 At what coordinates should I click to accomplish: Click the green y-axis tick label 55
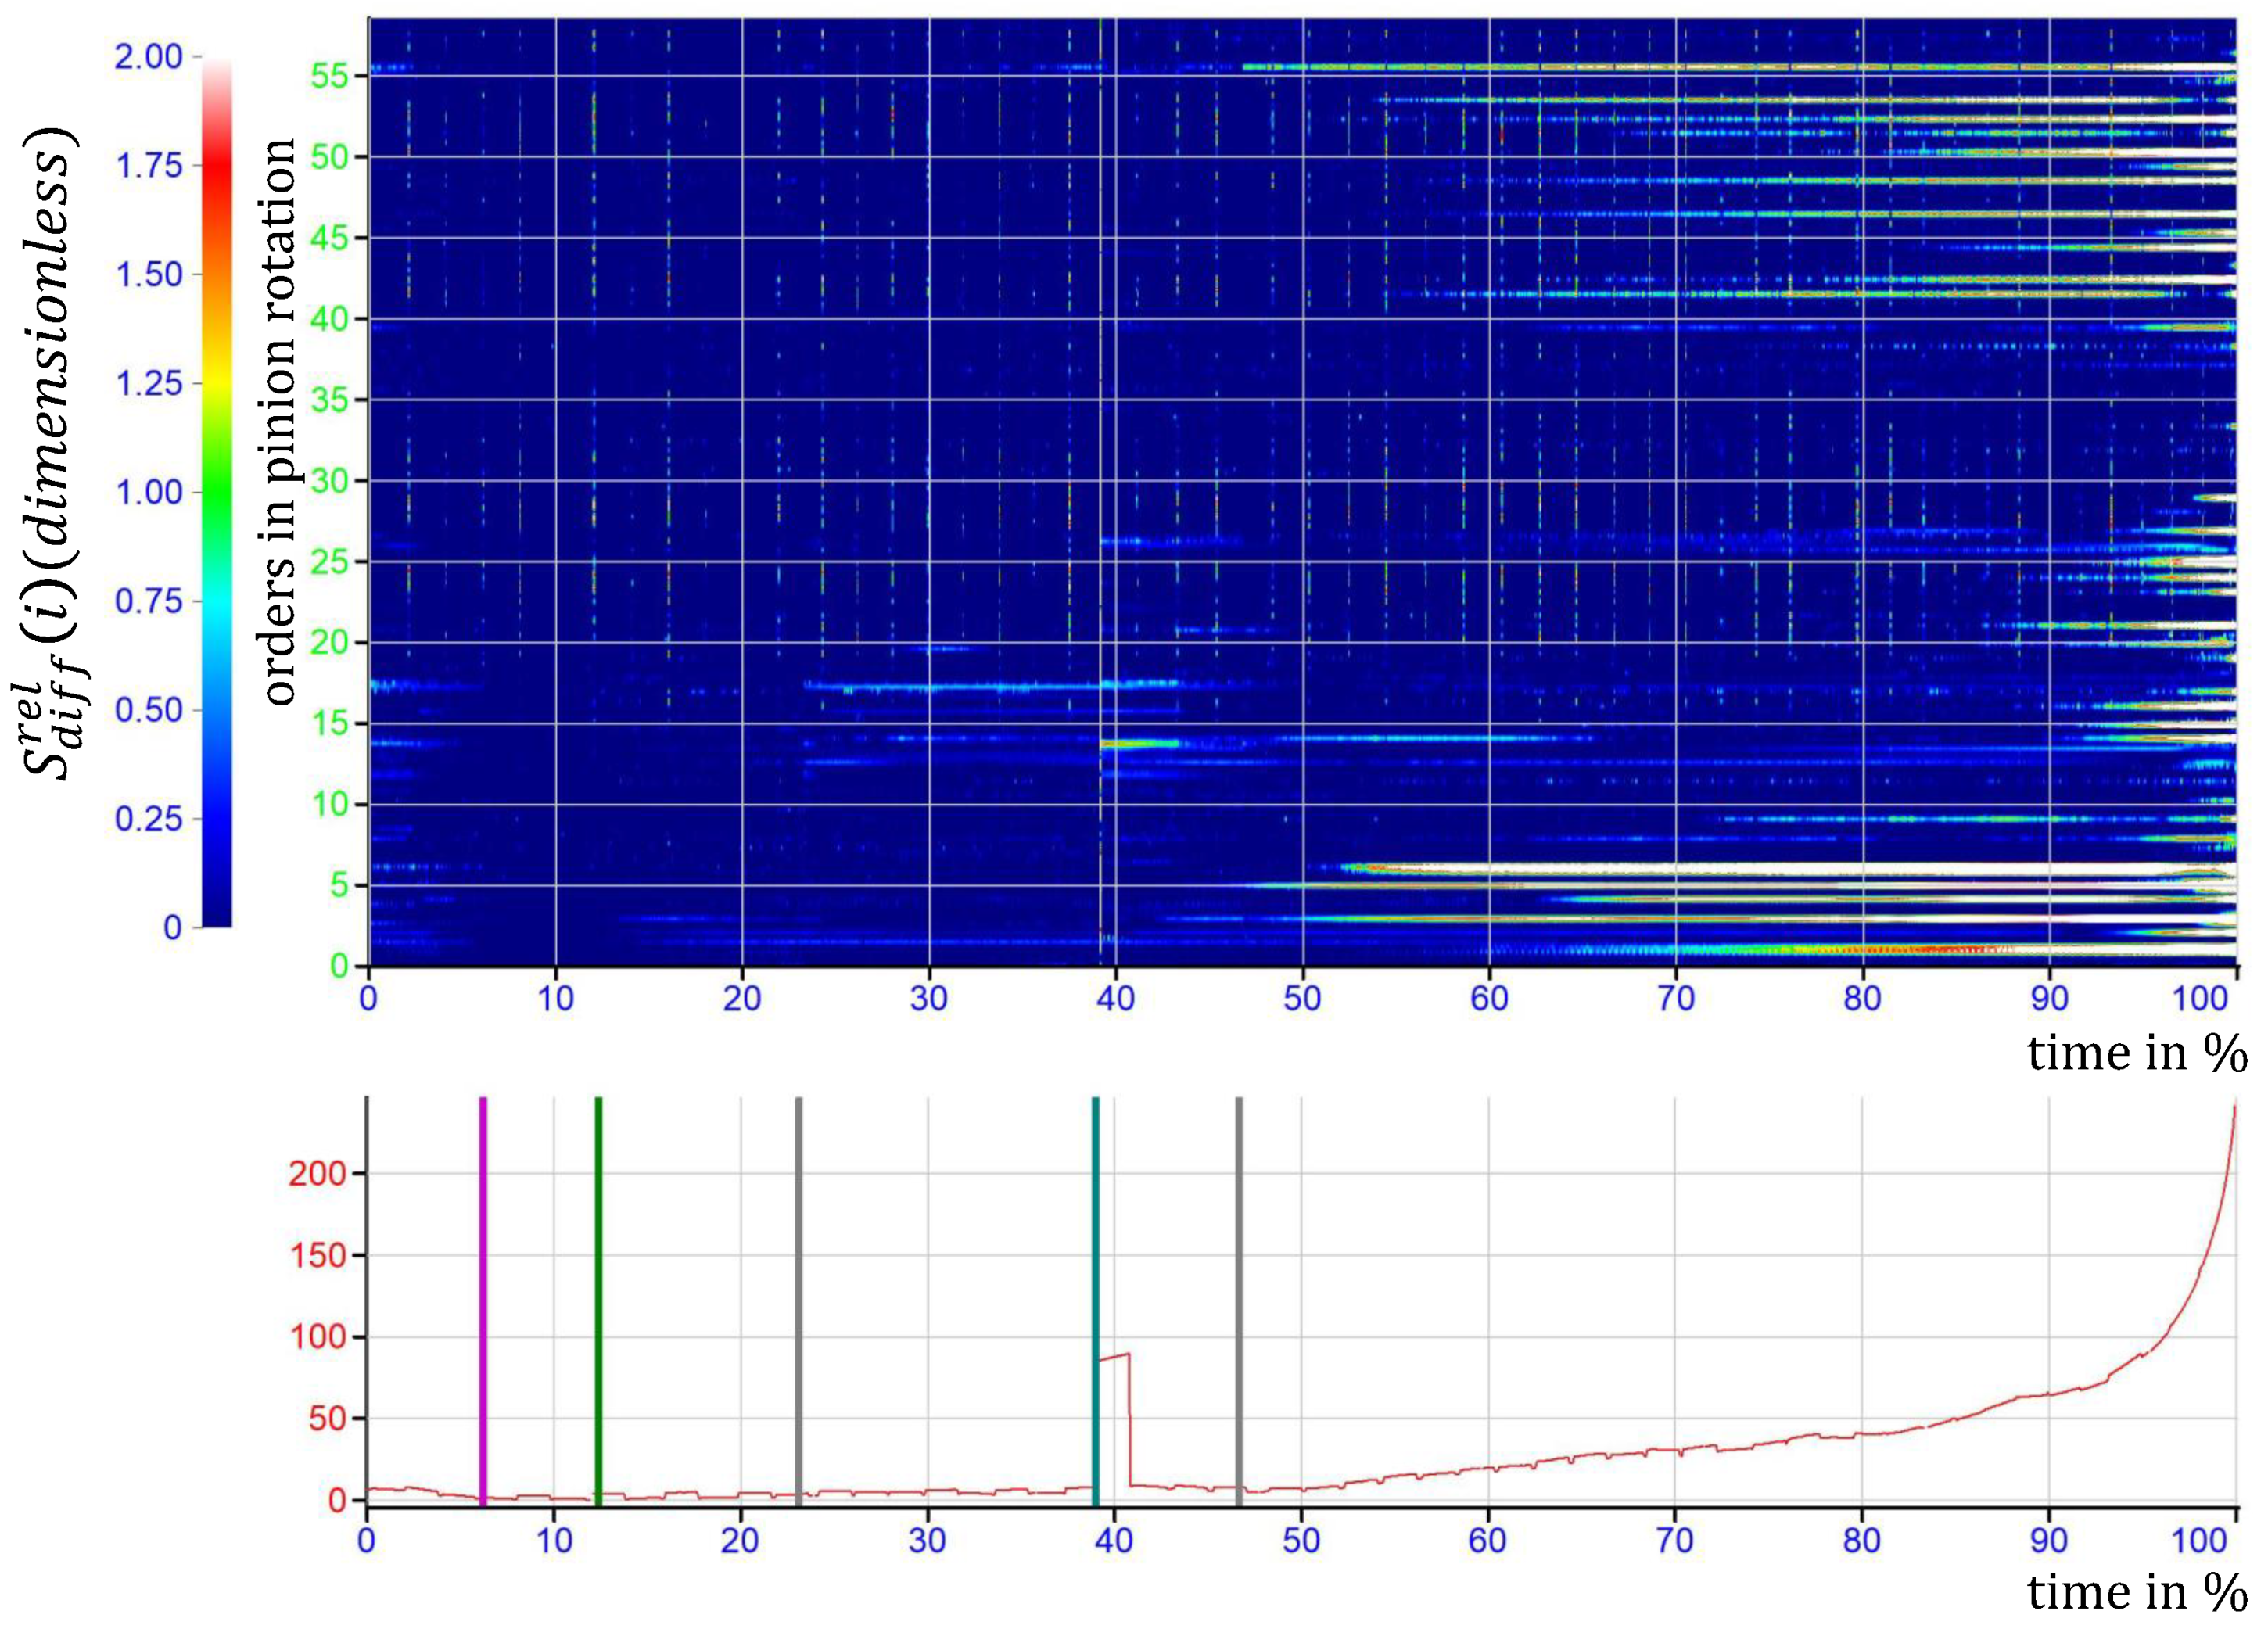coord(329,76)
